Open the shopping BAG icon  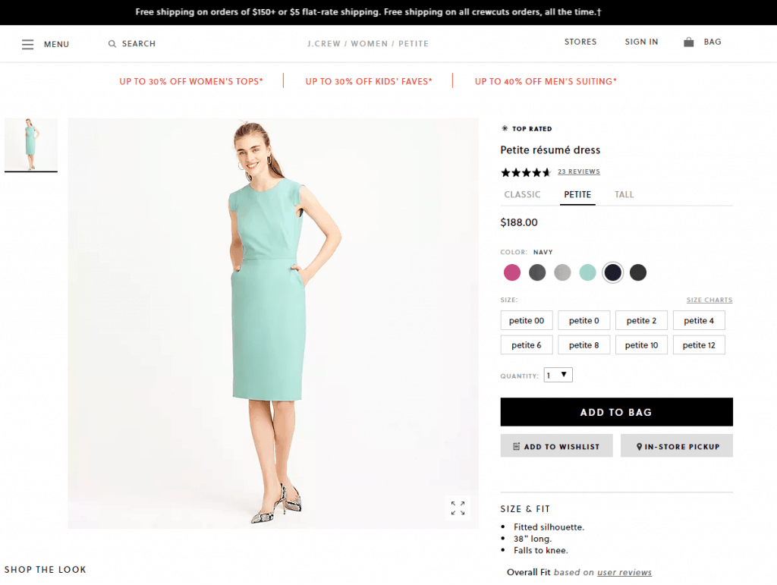(689, 42)
